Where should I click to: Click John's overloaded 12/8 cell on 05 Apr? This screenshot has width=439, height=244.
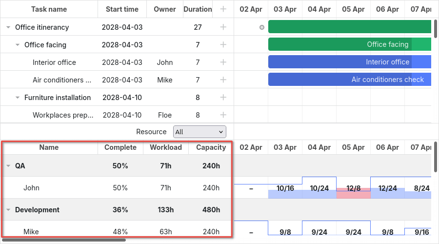click(353, 188)
